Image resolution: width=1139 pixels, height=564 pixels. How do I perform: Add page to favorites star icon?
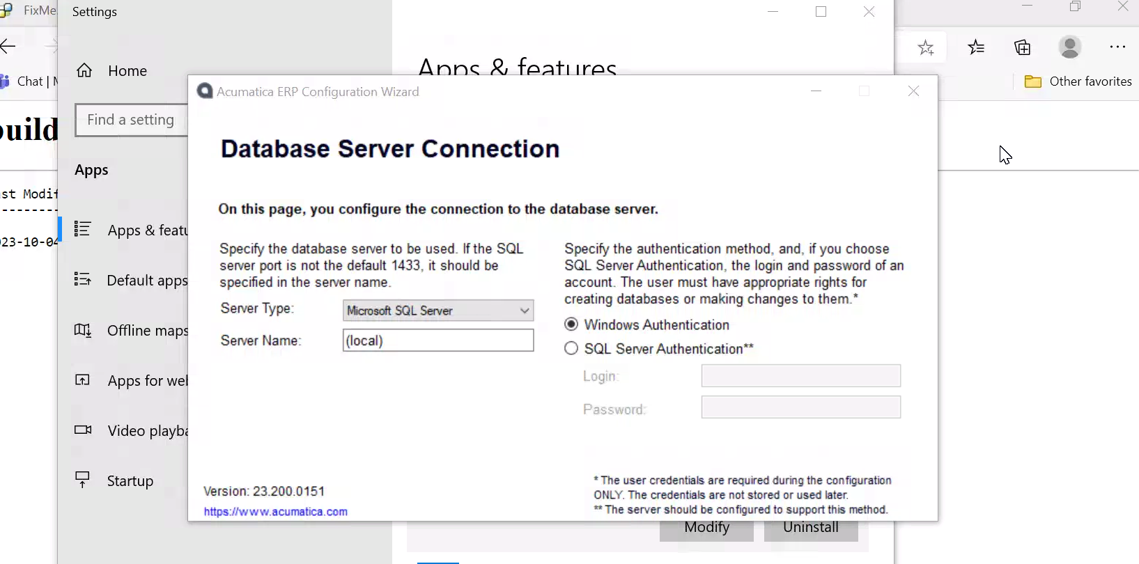pos(926,47)
